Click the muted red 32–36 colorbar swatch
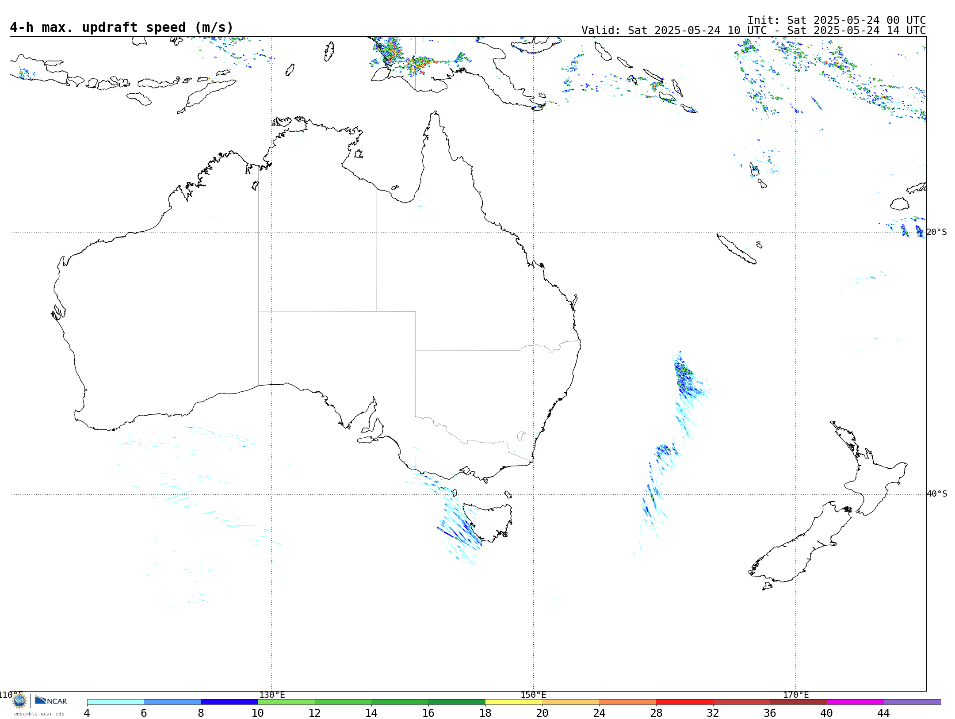The image size is (955, 719). pyautogui.click(x=741, y=702)
